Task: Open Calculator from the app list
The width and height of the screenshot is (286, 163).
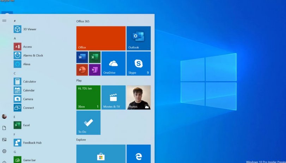Action: 25,81
